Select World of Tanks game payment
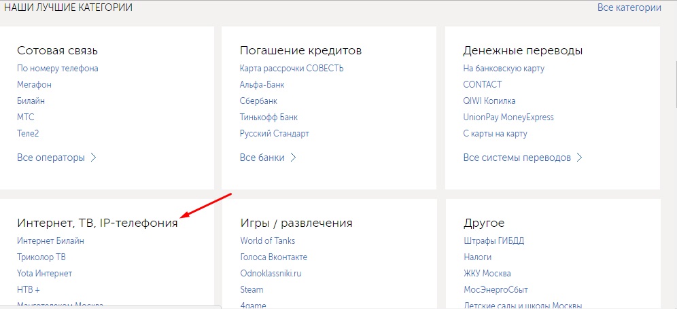Image resolution: width=677 pixels, height=309 pixels. [x=268, y=240]
